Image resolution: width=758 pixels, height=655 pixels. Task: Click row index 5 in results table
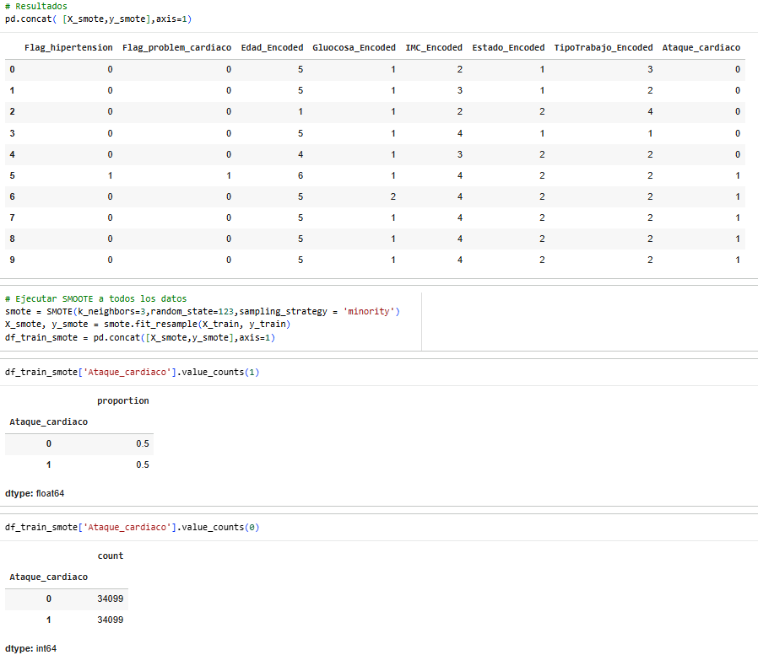(12, 175)
